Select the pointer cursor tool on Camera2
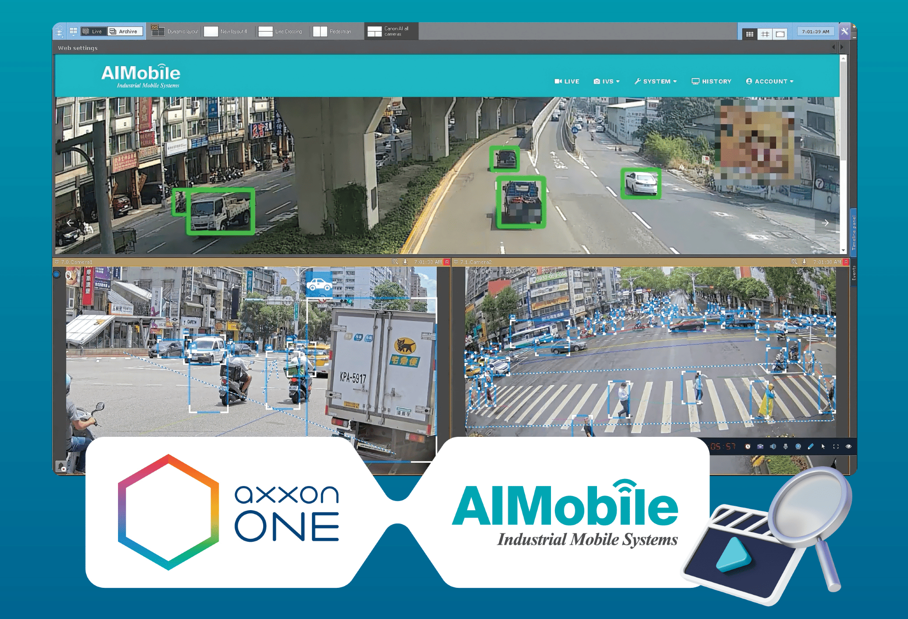The image size is (908, 619). [823, 446]
